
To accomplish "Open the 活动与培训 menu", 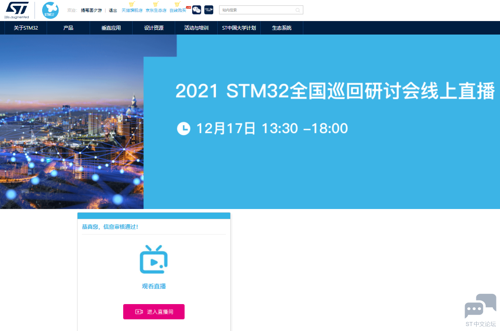I will [196, 28].
